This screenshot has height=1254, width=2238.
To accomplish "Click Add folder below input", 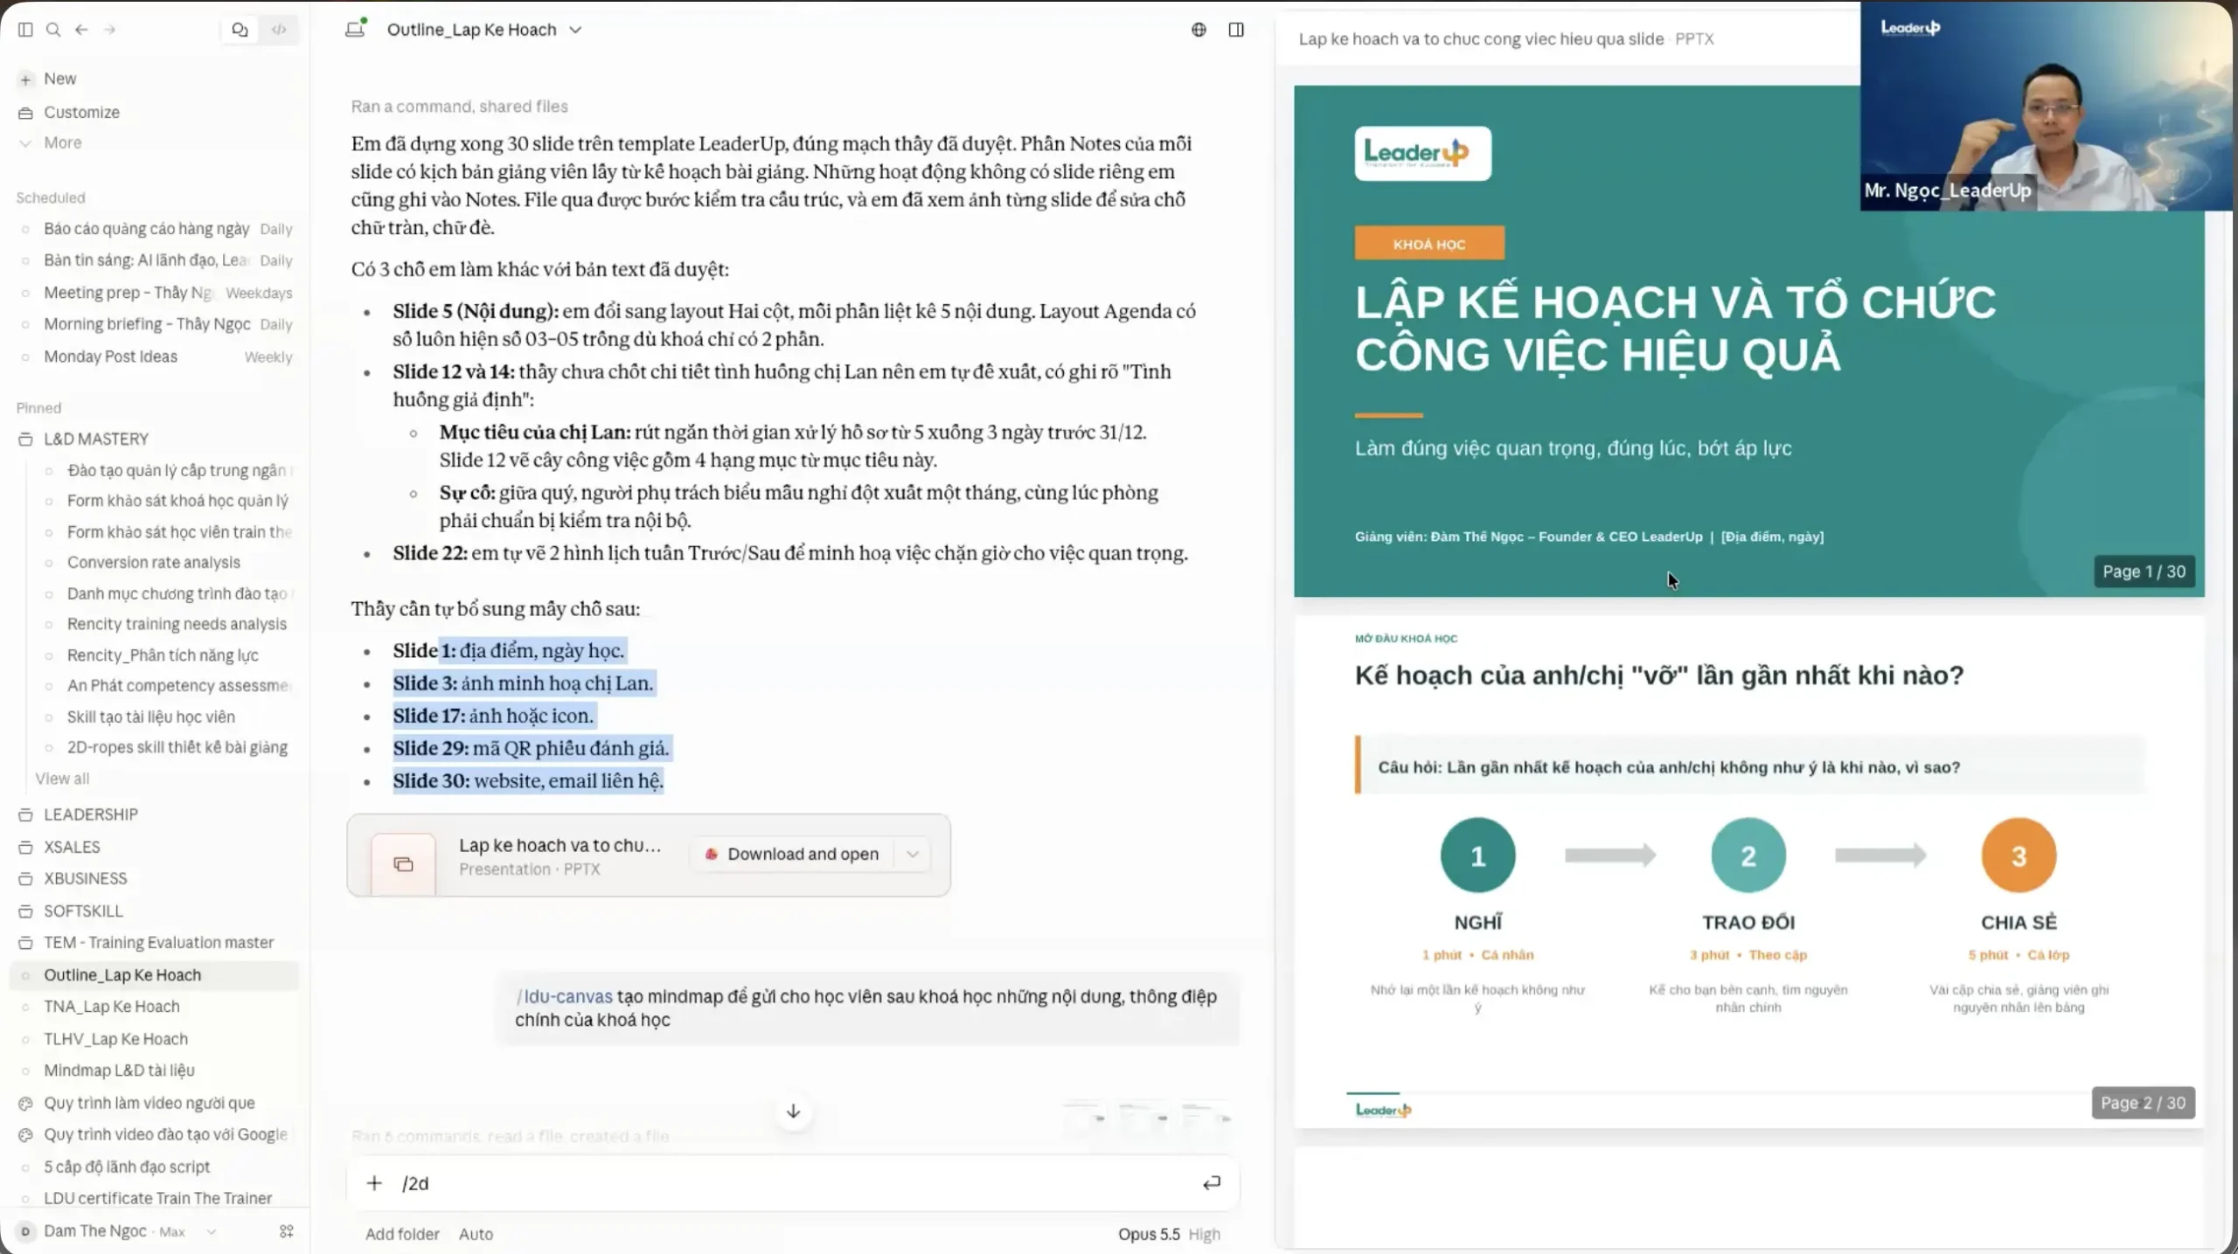I will tap(402, 1234).
